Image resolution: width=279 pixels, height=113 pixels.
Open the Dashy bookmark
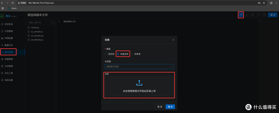point(12,8)
